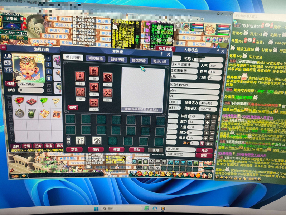Click the Windows taskbar search box
The height and width of the screenshot is (215, 286).
[x=122, y=209]
